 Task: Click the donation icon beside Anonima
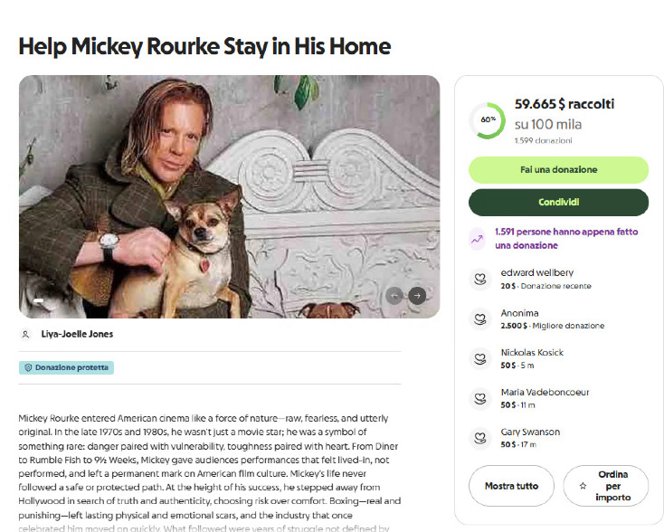(479, 318)
